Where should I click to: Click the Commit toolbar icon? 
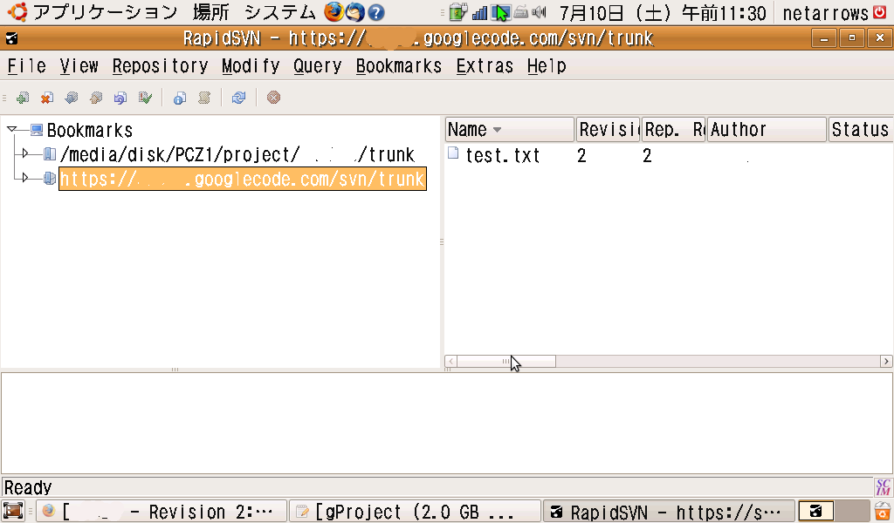[x=96, y=98]
